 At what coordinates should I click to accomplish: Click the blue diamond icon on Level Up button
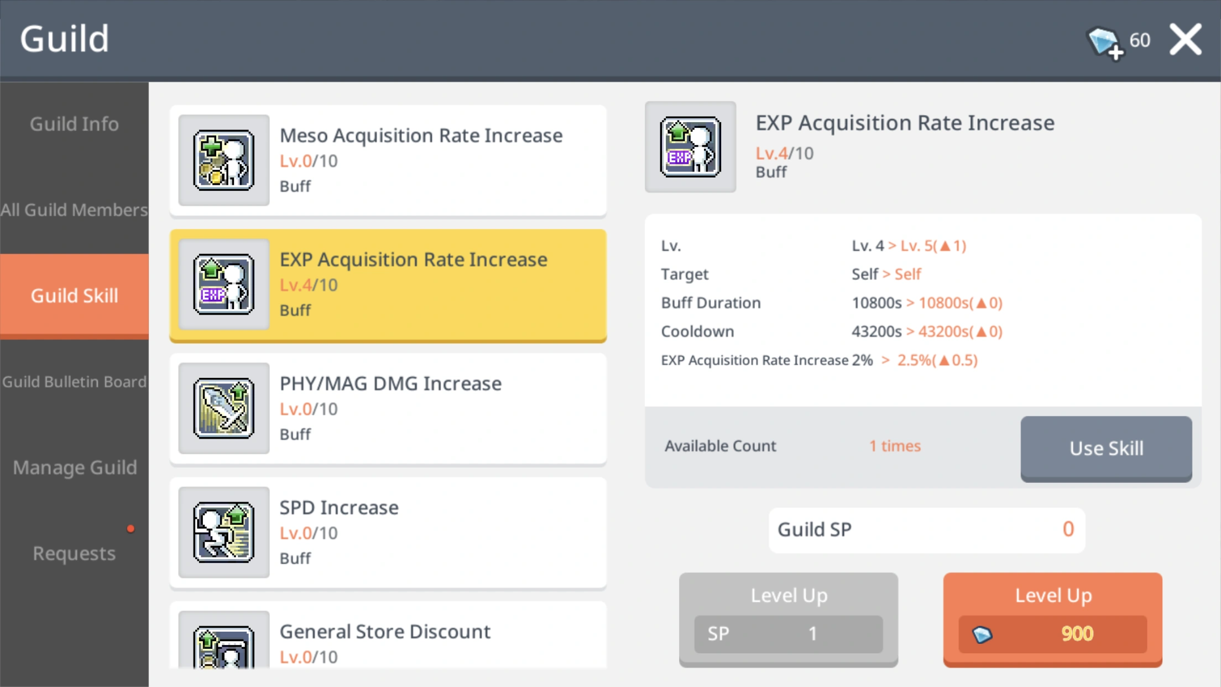click(x=982, y=634)
